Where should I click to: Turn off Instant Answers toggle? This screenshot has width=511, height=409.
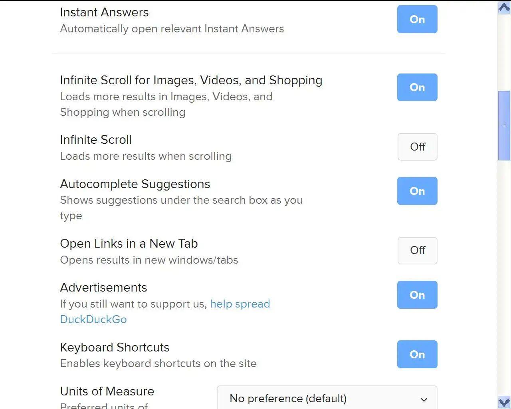[x=417, y=19]
